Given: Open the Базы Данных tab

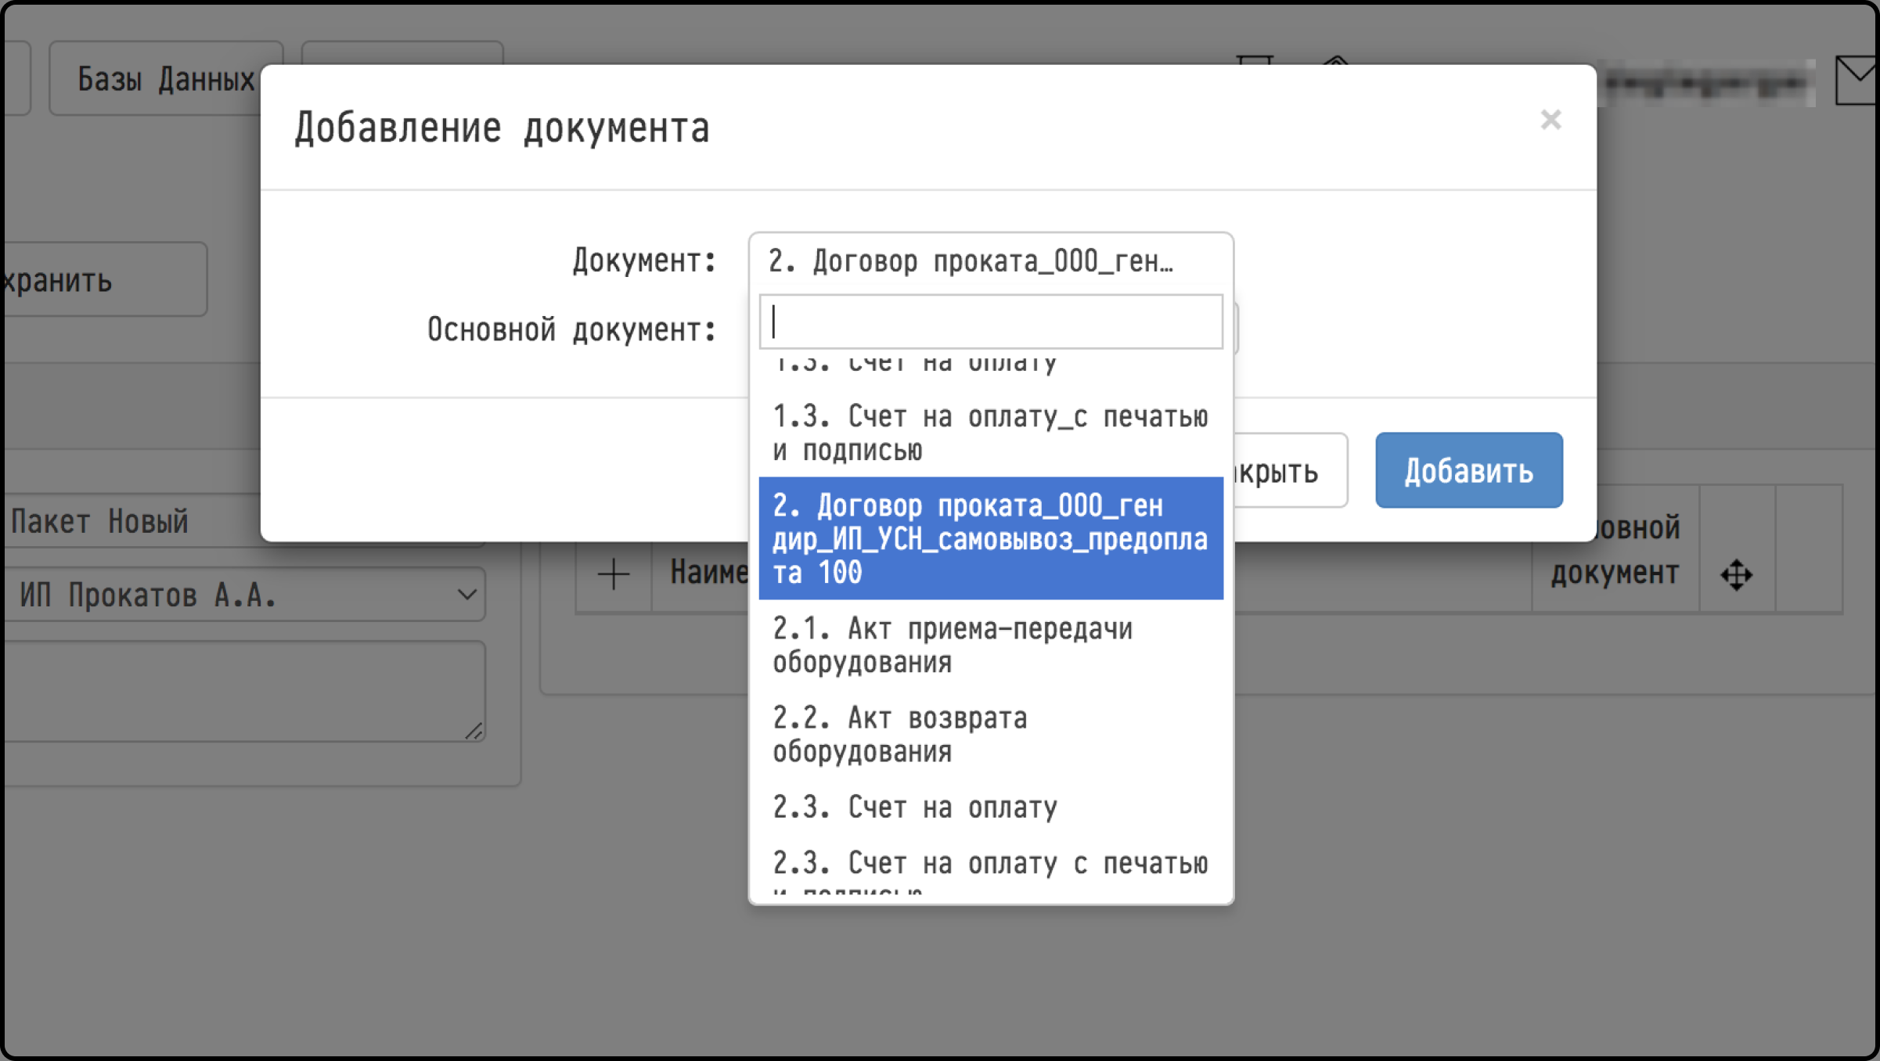Looking at the screenshot, I should 166,78.
